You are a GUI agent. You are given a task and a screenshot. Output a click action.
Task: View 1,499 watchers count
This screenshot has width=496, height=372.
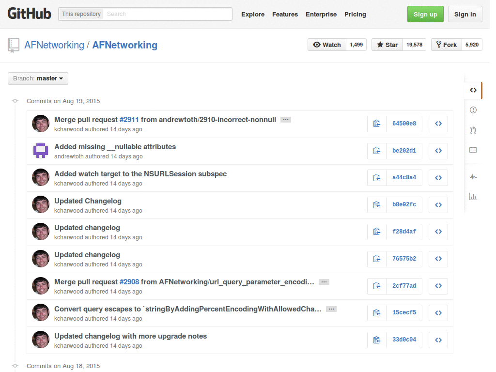point(356,45)
